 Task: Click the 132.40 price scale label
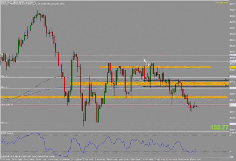coord(233,112)
